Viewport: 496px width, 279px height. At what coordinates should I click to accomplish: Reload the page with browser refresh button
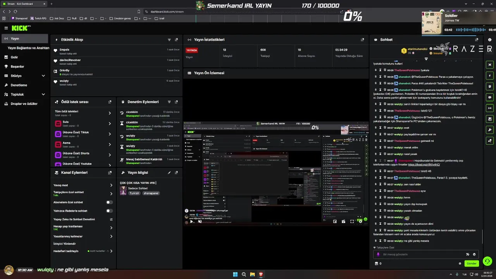[x=15, y=12]
